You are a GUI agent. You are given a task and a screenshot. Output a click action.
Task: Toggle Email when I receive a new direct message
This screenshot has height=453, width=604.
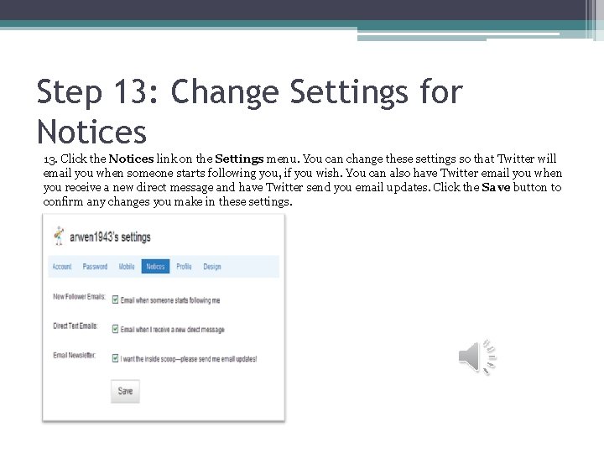[x=115, y=329]
